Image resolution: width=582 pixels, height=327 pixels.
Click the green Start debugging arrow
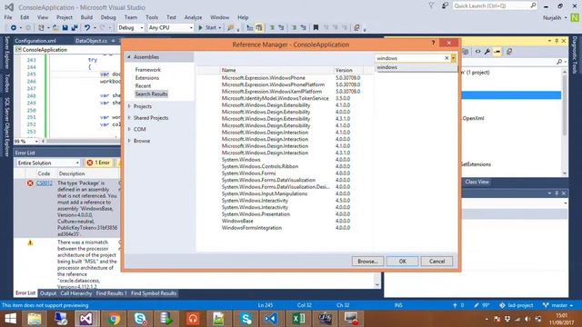pos(200,28)
